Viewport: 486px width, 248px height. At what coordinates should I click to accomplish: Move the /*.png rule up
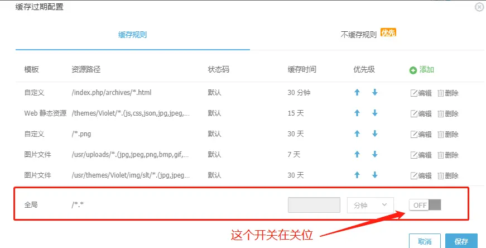pos(357,133)
